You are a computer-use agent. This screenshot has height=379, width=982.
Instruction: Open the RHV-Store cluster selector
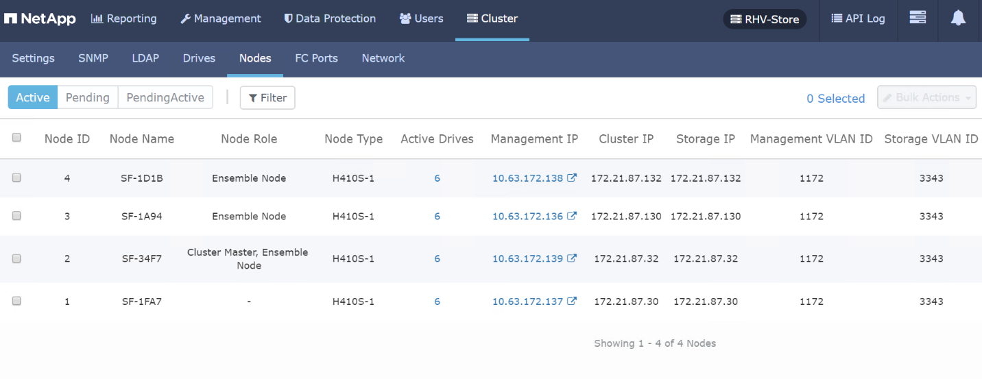[x=765, y=19]
